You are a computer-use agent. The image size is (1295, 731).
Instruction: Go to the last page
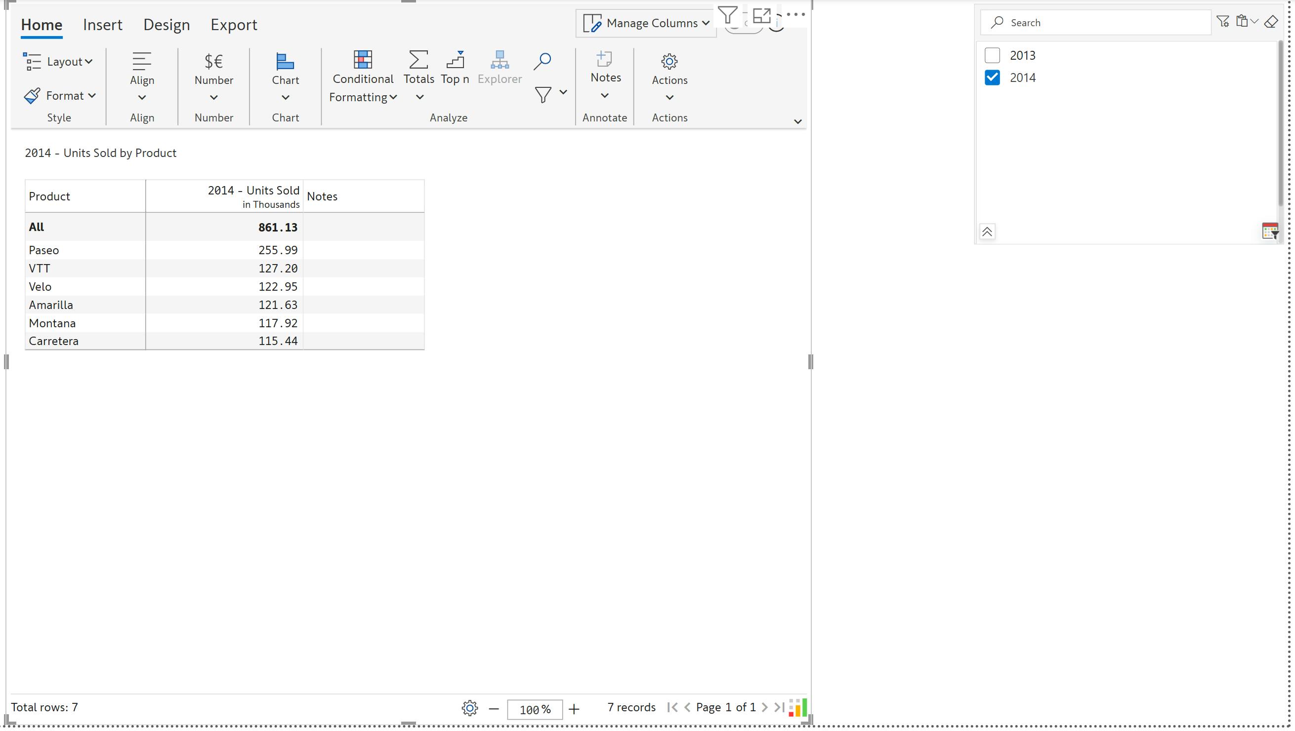(779, 707)
